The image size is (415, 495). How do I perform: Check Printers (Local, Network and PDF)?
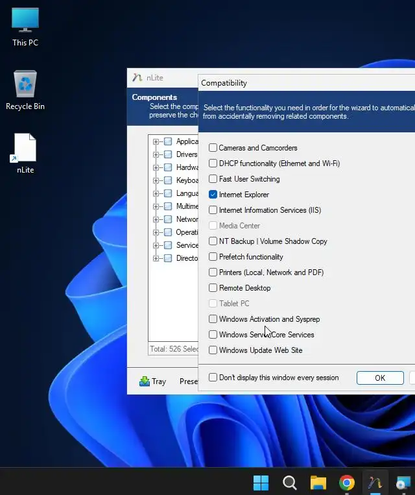click(x=213, y=272)
